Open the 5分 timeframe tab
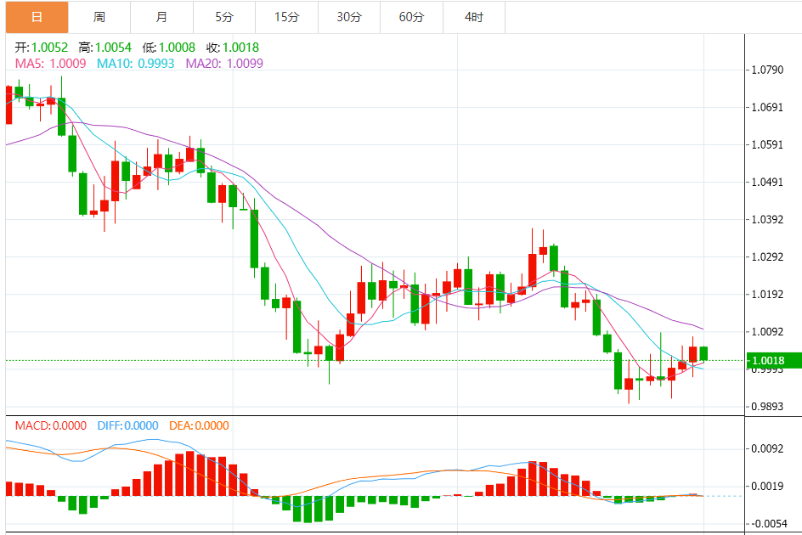 (x=224, y=17)
